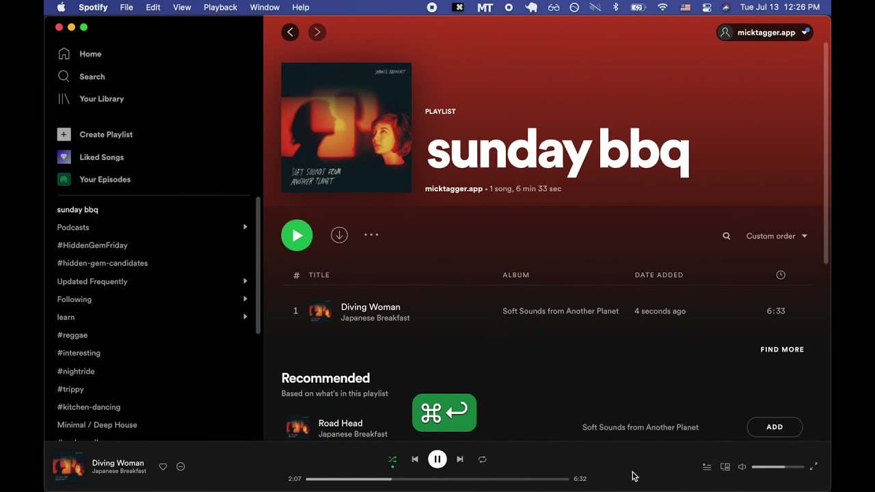Image resolution: width=875 pixels, height=492 pixels.
Task: Pause the current track
Action: (x=437, y=459)
